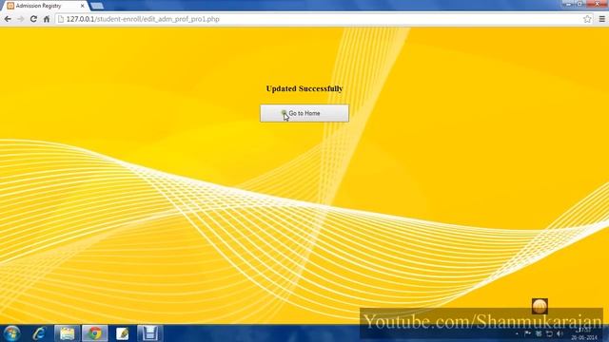Switch to Chrome in taskbar
This screenshot has width=609, height=342.
(94, 333)
